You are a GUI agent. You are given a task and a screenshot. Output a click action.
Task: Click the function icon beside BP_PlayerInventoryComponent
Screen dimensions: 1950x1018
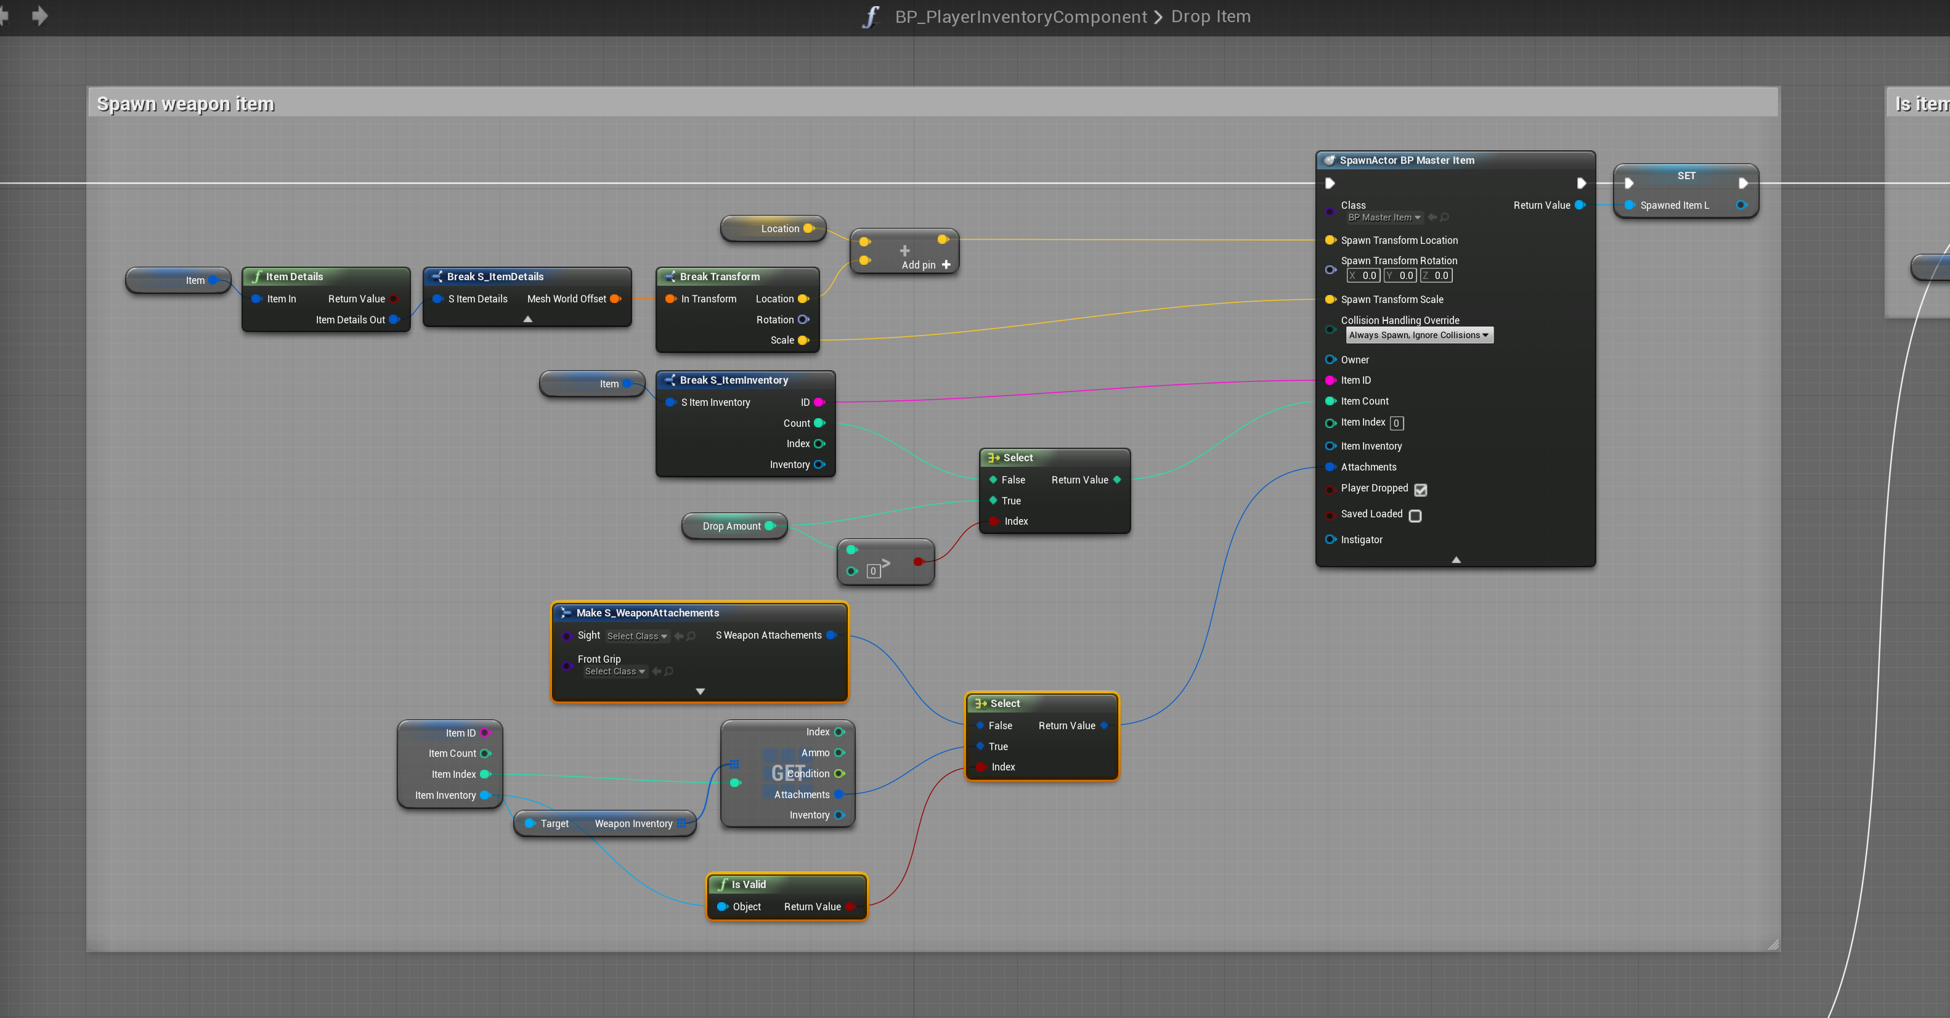(871, 17)
